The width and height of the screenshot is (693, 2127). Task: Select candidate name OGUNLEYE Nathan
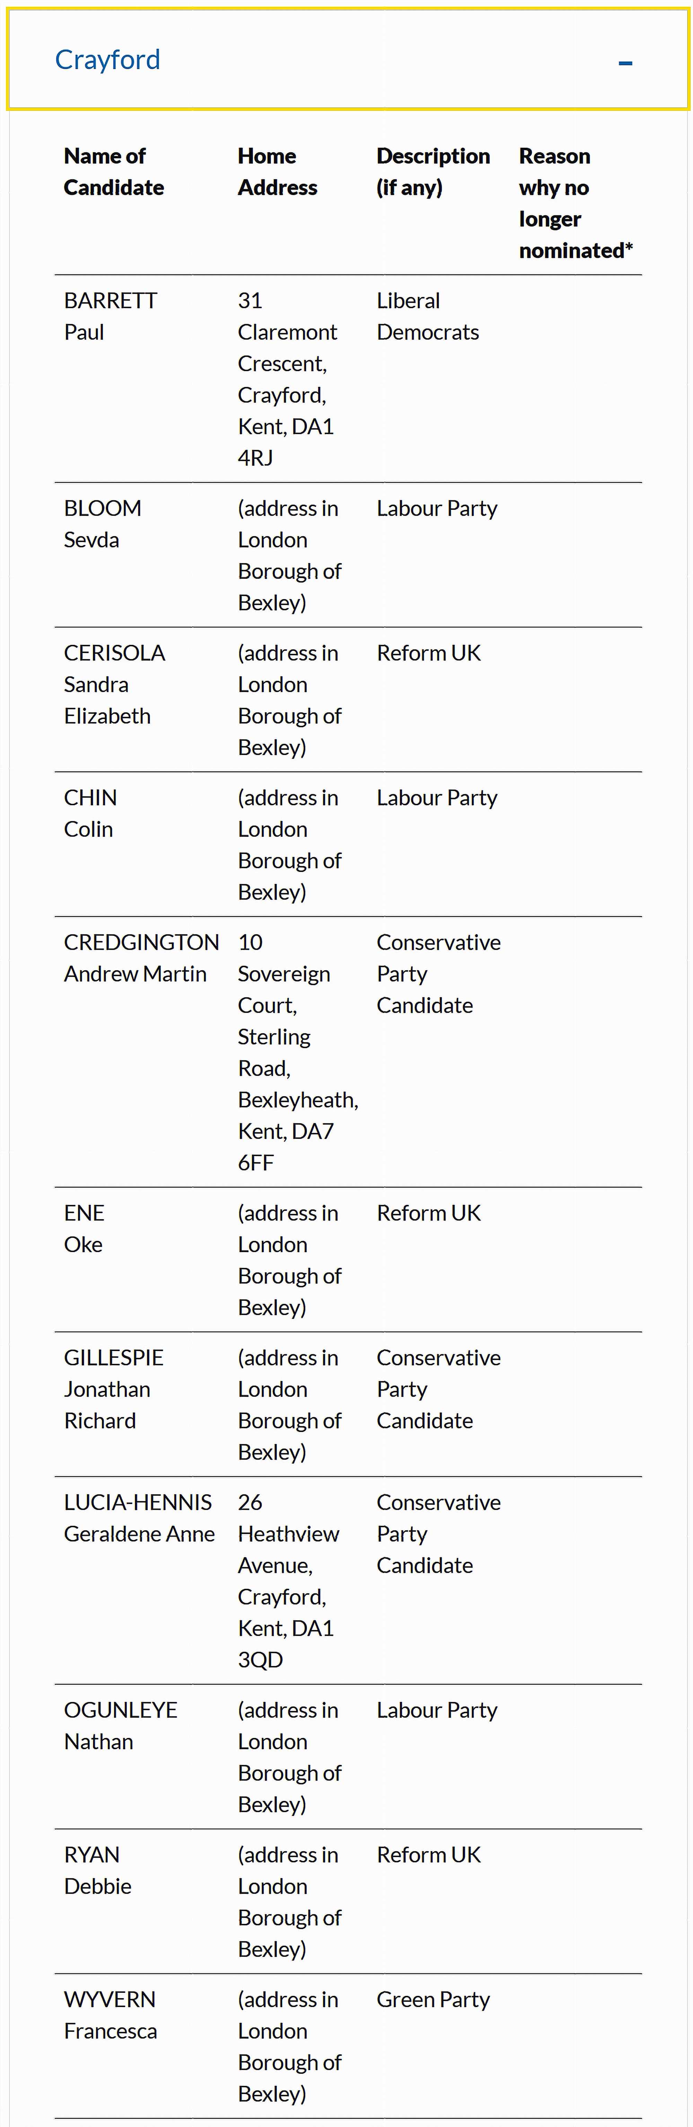pos(121,1726)
